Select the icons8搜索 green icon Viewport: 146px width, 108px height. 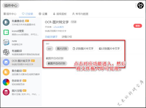click(x=6, y=32)
